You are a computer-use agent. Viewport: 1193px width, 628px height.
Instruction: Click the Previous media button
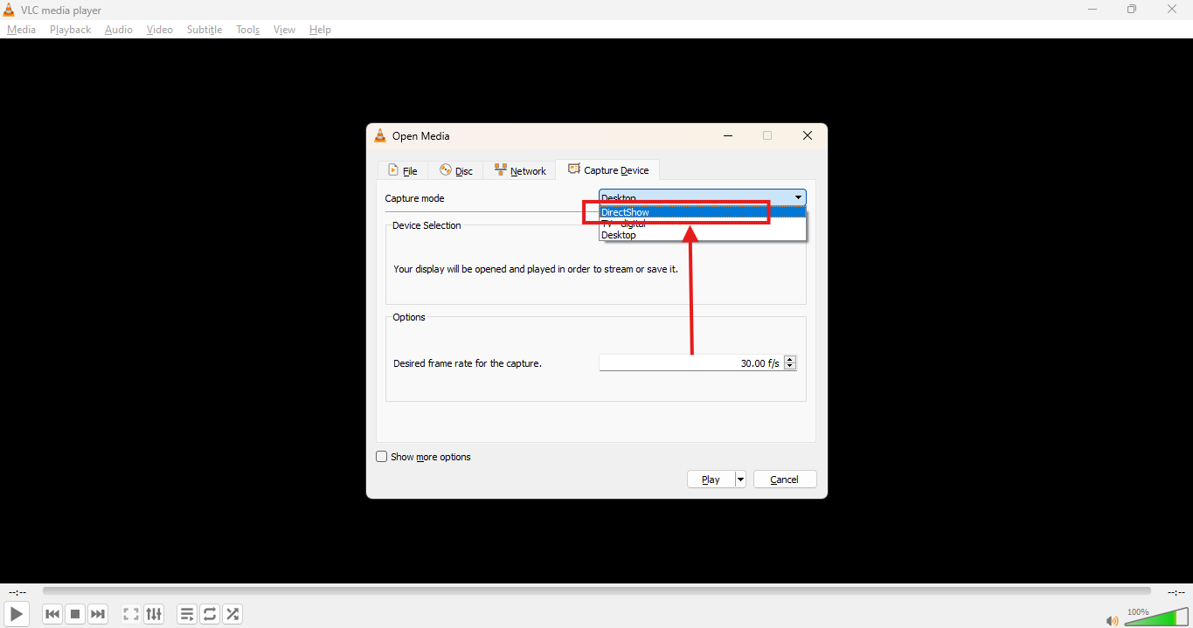(x=52, y=614)
